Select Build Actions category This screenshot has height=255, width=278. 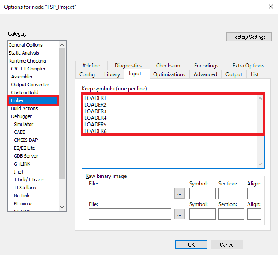(24, 108)
